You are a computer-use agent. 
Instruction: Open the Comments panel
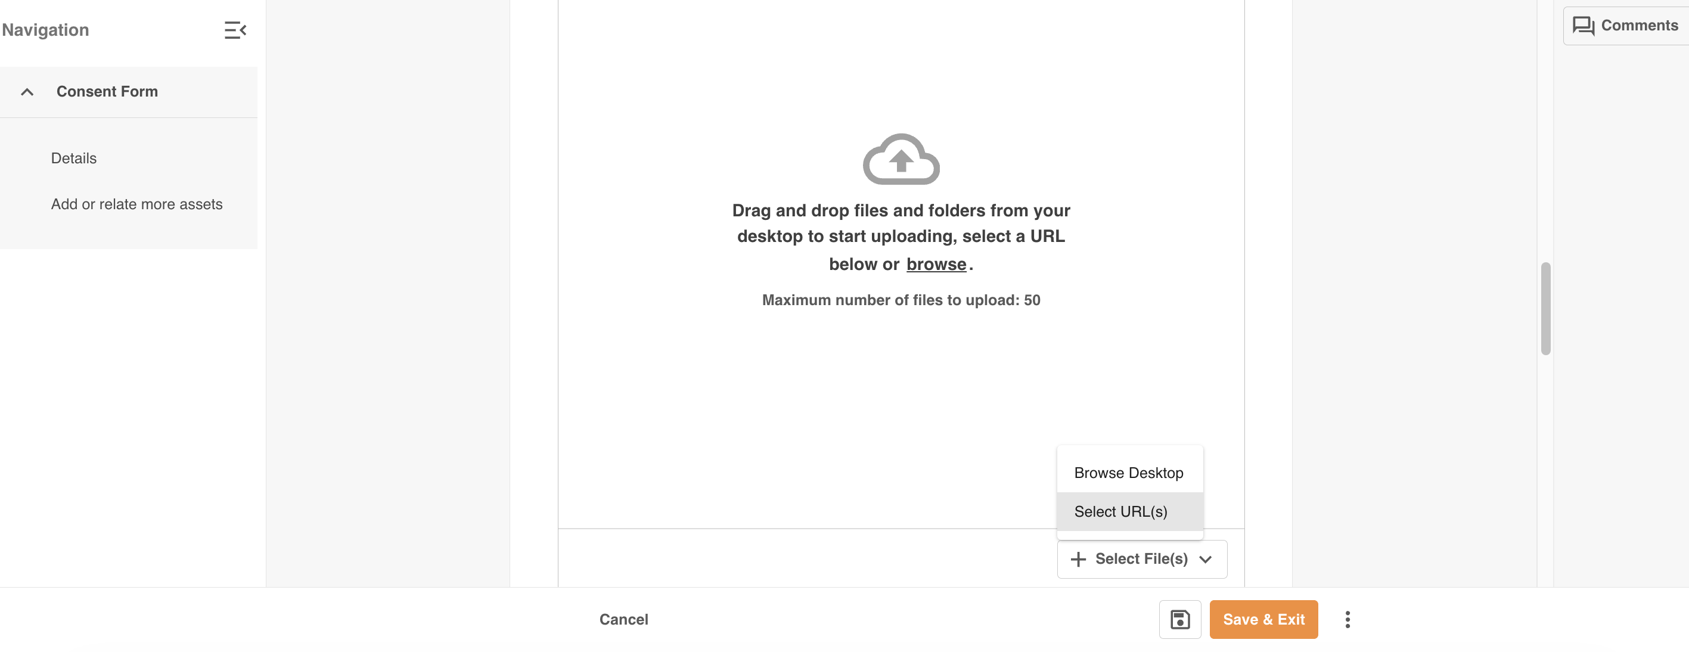[1625, 26]
